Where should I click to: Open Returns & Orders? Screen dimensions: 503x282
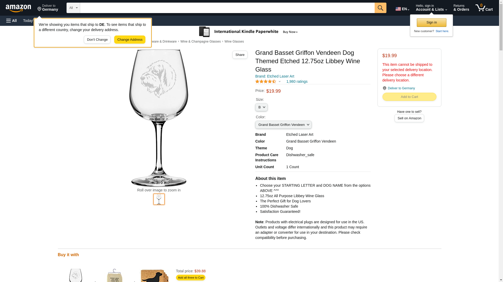click(461, 8)
